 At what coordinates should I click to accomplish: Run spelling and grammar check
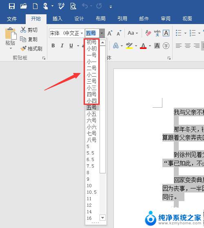(x=61, y=6)
